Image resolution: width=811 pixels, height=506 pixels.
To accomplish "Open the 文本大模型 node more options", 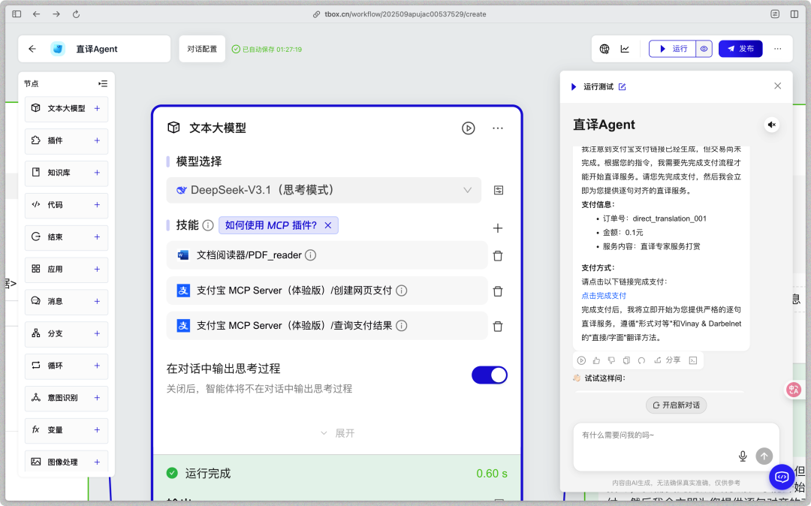I will pyautogui.click(x=498, y=128).
